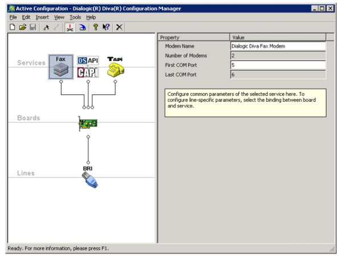Click the board-to-BRI line connection
The height and width of the screenshot is (257, 342).
point(88,150)
